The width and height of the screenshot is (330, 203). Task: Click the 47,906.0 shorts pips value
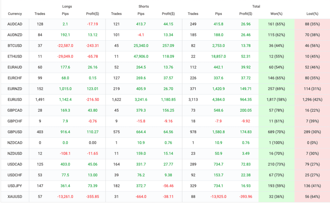[x=141, y=57]
